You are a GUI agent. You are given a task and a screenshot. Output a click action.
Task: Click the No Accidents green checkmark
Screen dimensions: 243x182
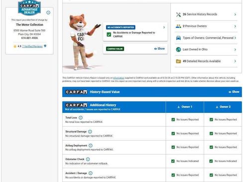[x=109, y=34]
